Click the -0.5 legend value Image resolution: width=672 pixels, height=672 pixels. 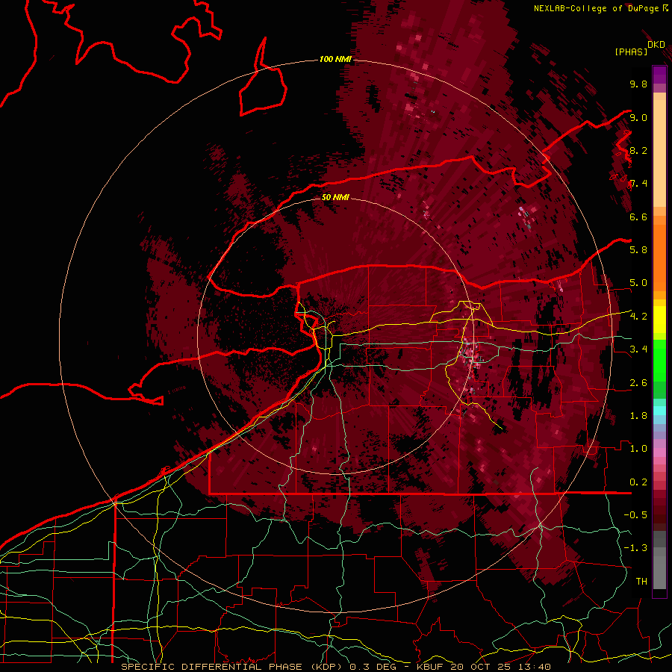click(635, 515)
